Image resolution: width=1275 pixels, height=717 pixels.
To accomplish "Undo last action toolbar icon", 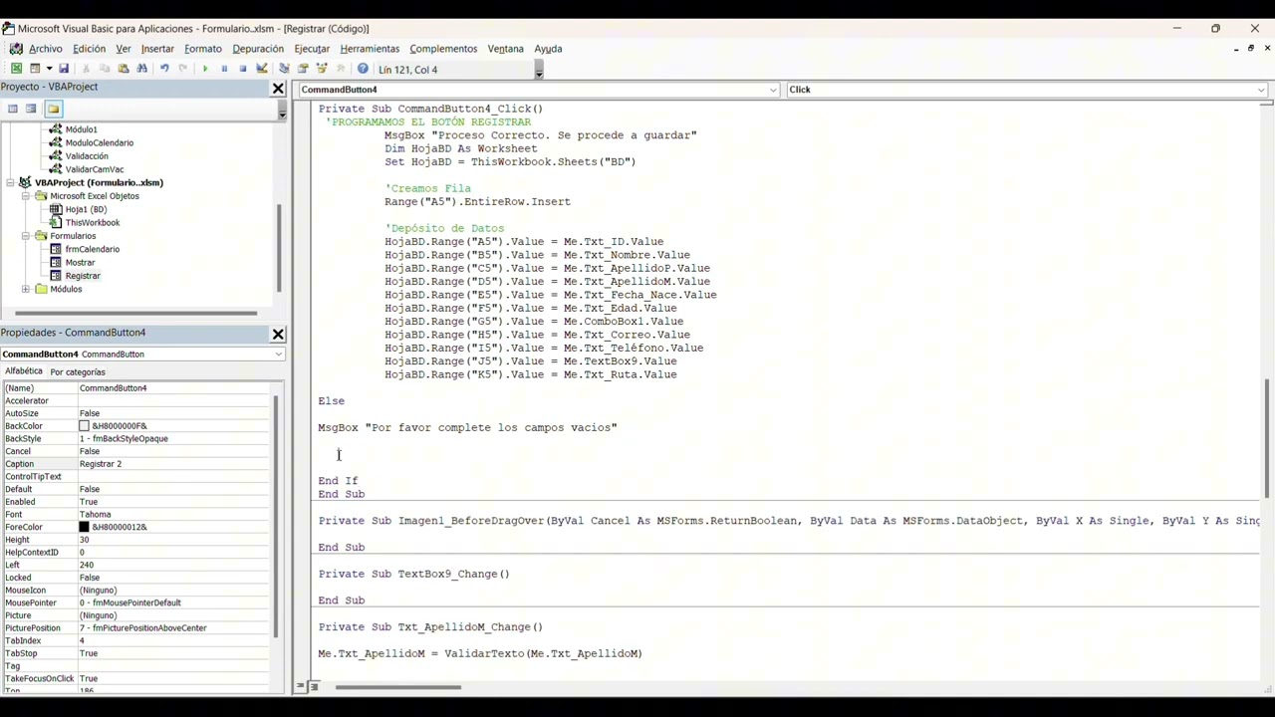I will pos(164,69).
